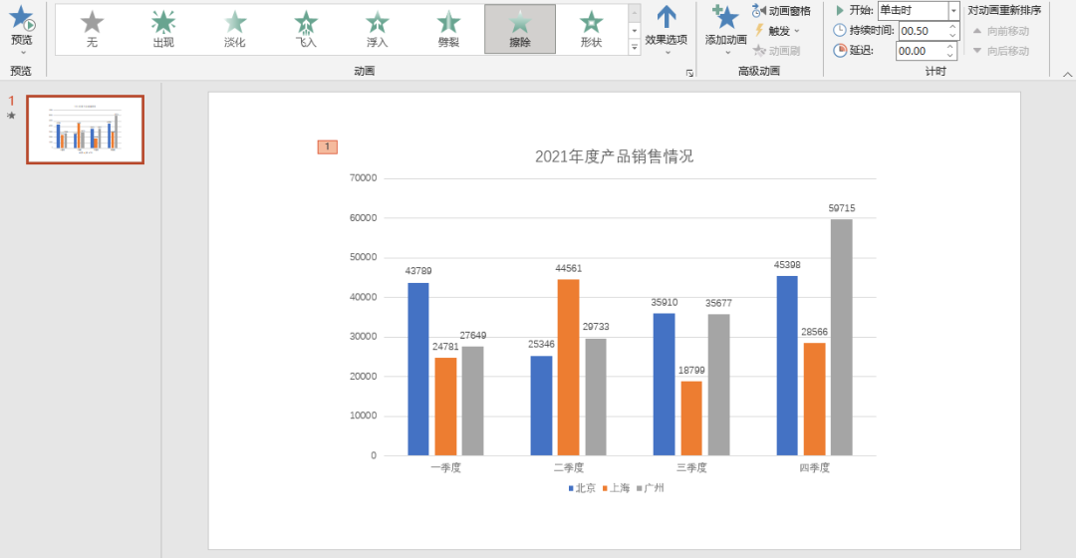Expand the animation gallery more arrow

click(x=635, y=47)
